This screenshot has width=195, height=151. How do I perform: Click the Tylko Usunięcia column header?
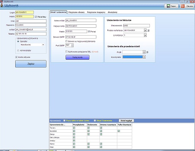click(x=125, y=125)
